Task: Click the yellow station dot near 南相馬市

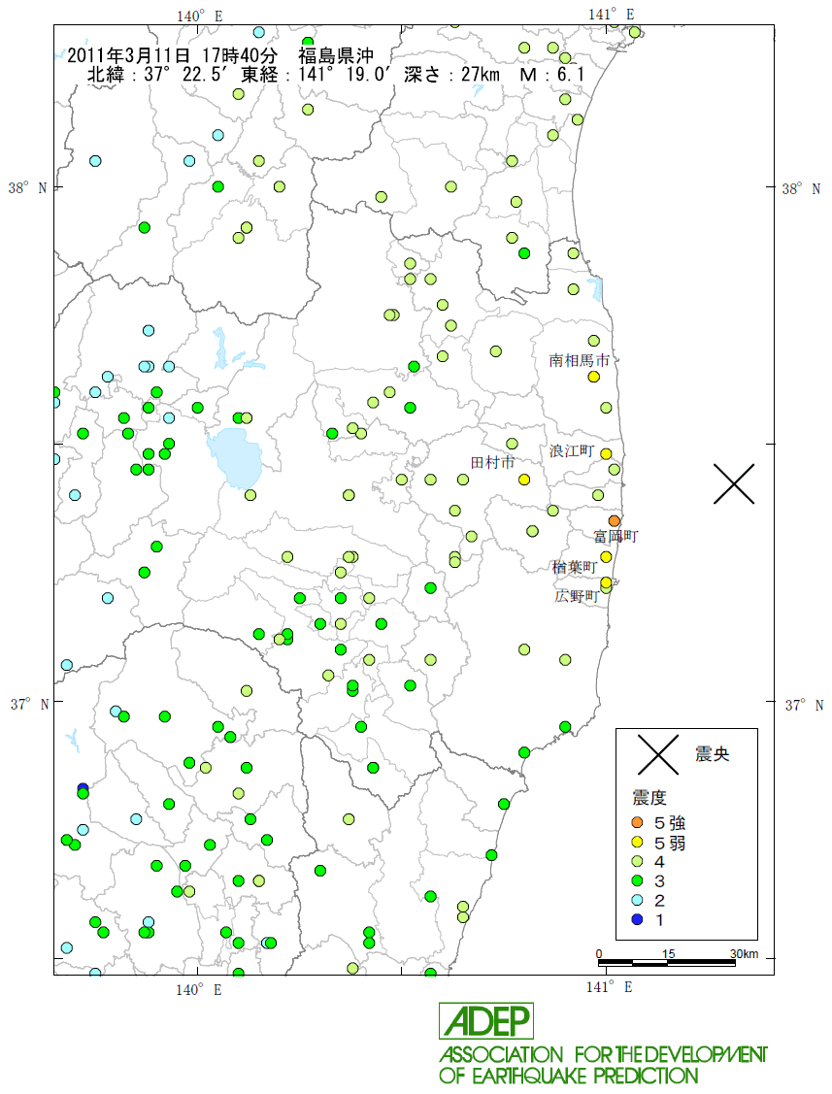Action: point(594,377)
